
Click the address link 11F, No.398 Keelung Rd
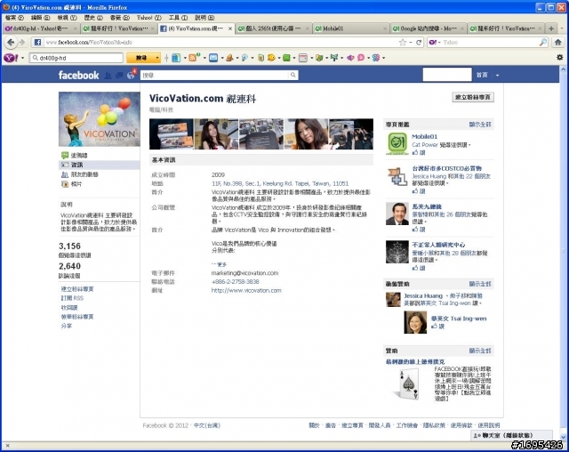click(280, 183)
